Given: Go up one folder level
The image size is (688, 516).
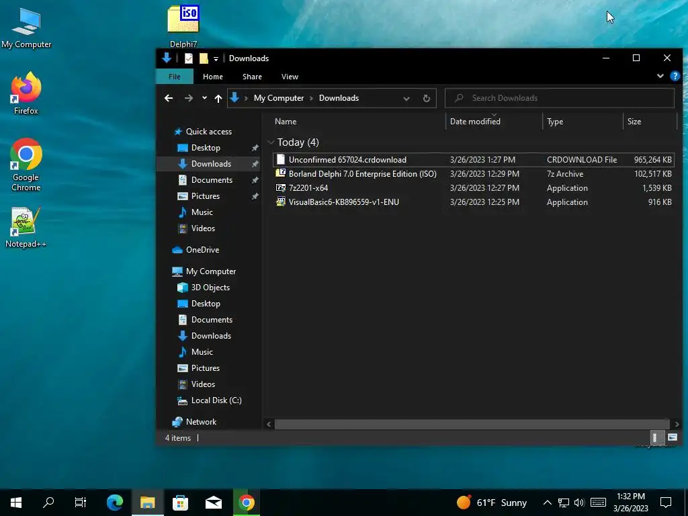Looking at the screenshot, I should point(218,98).
